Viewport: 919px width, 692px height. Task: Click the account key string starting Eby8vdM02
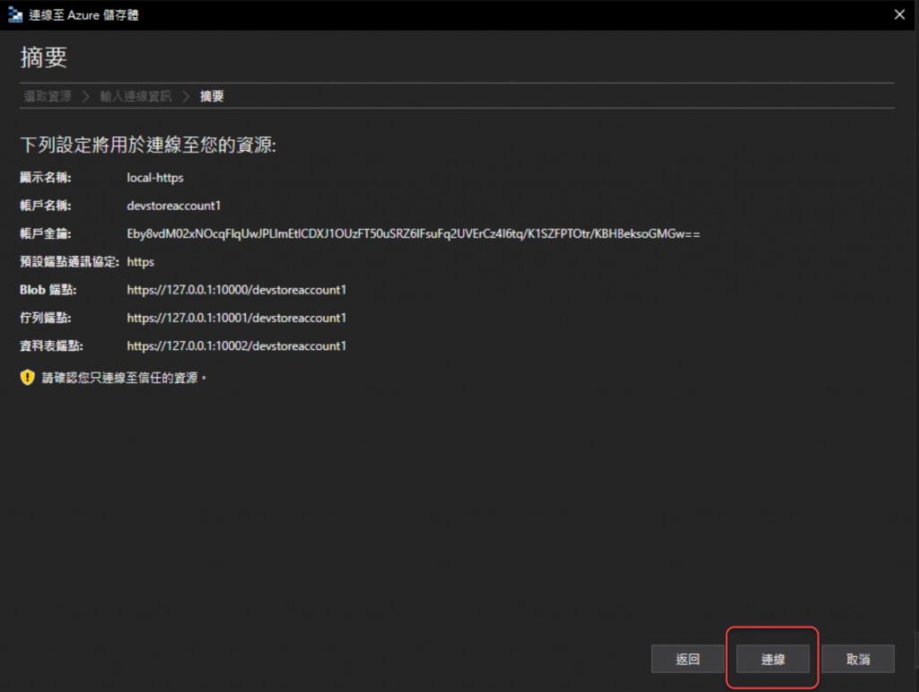pos(413,233)
